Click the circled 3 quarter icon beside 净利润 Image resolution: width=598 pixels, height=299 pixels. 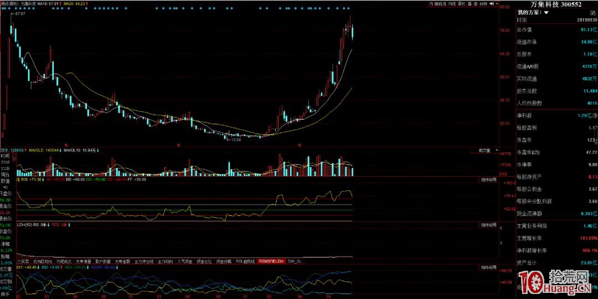click(595, 115)
